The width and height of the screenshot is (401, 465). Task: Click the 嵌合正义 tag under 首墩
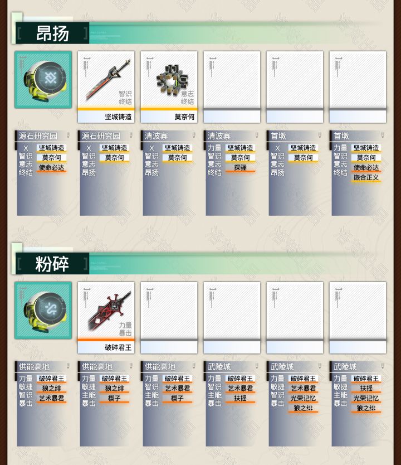click(x=366, y=178)
